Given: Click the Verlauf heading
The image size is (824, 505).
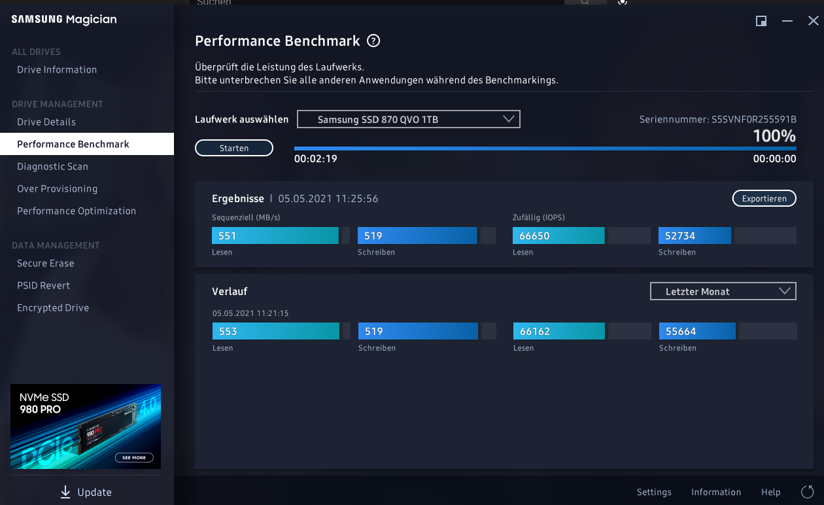Looking at the screenshot, I should click(230, 291).
